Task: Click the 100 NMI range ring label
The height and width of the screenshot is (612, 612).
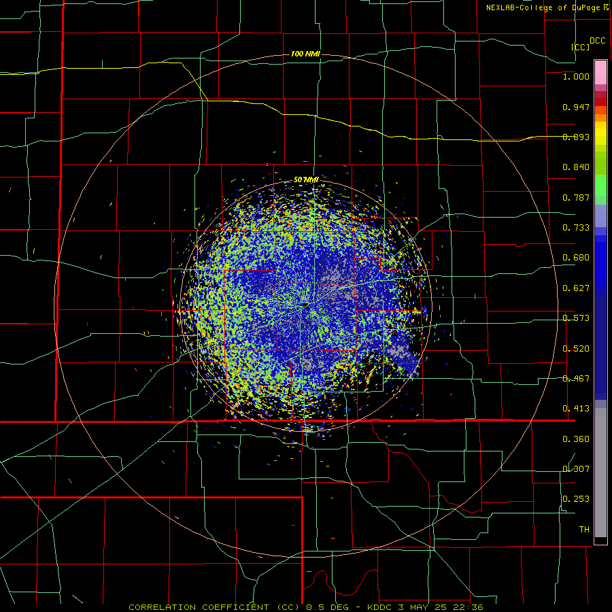Action: click(x=305, y=54)
